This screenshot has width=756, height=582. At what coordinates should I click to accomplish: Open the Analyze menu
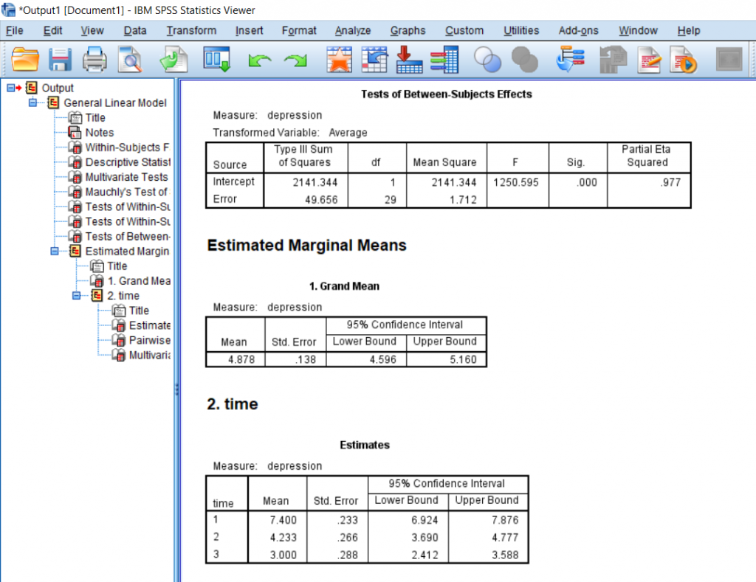(352, 30)
